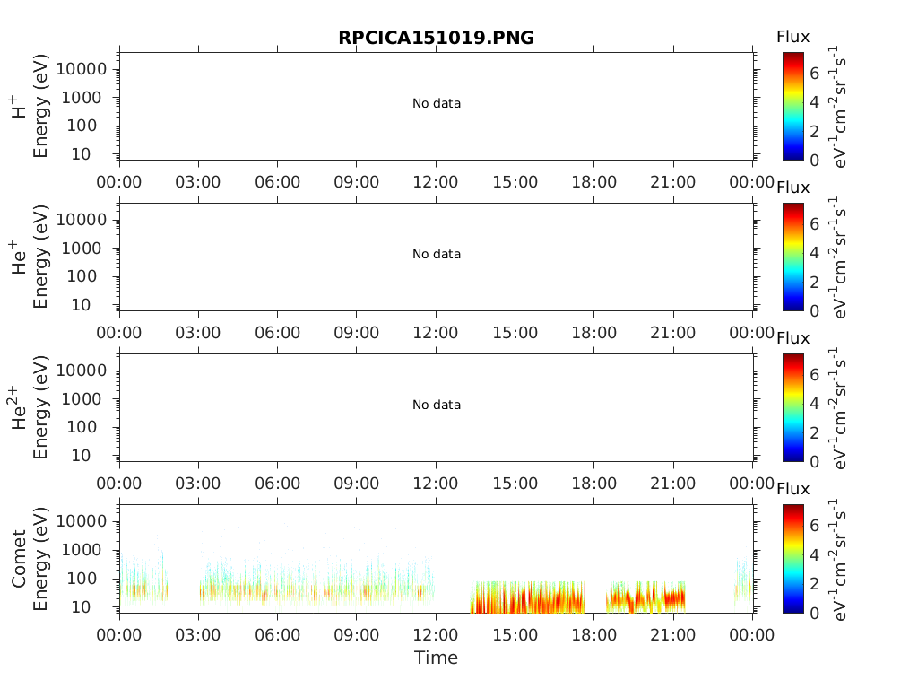Click the 09:00 tick under the Comet panel
The height and width of the screenshot is (689, 918).
(x=357, y=634)
